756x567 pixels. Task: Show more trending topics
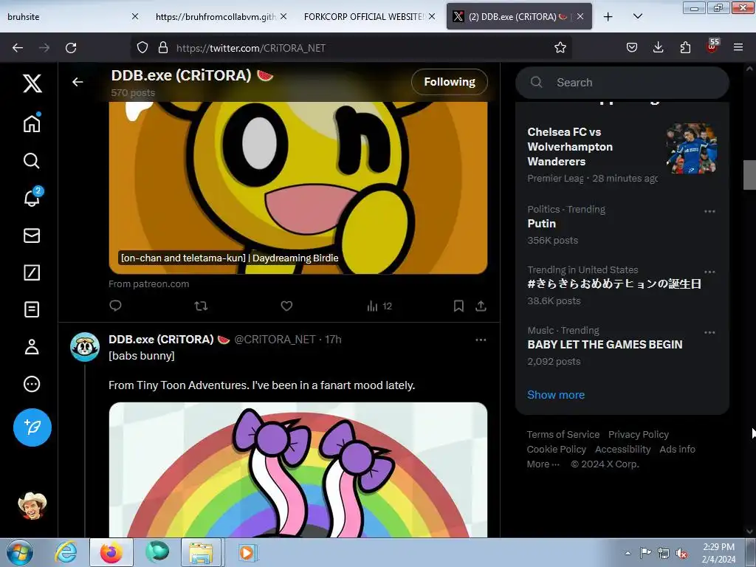tap(555, 395)
